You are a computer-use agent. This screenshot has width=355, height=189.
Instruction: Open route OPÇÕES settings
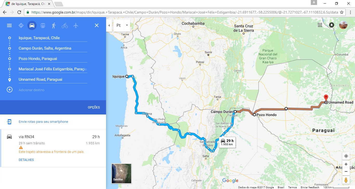click(94, 107)
